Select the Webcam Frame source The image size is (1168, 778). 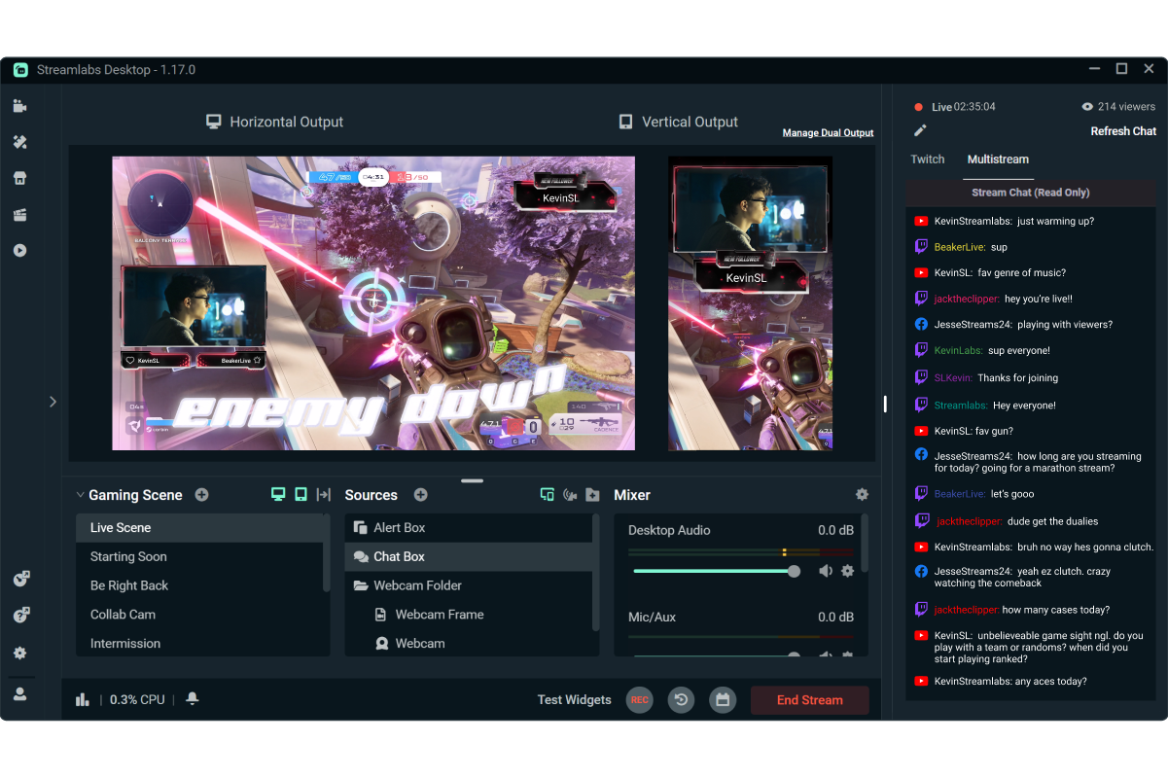468,615
